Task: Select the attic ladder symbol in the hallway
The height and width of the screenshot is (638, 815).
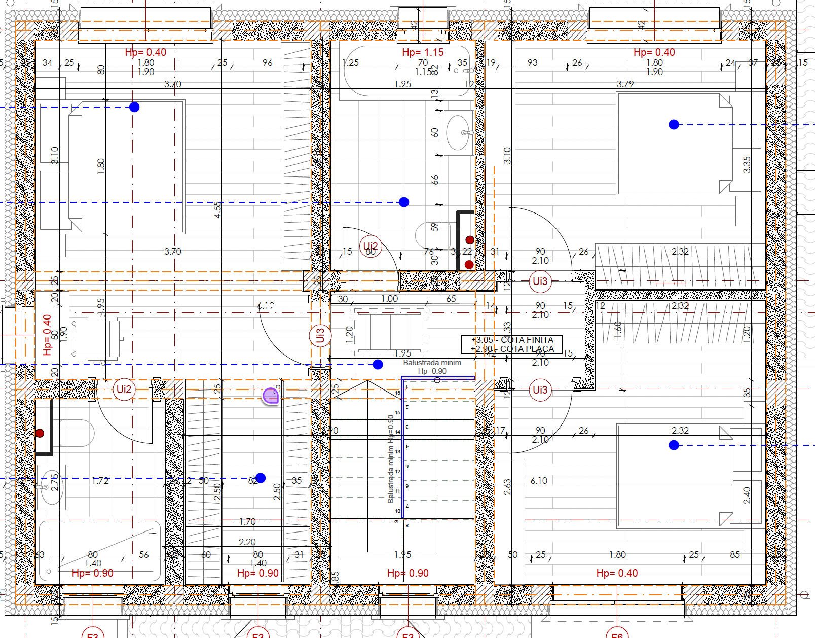Action: click(x=389, y=332)
